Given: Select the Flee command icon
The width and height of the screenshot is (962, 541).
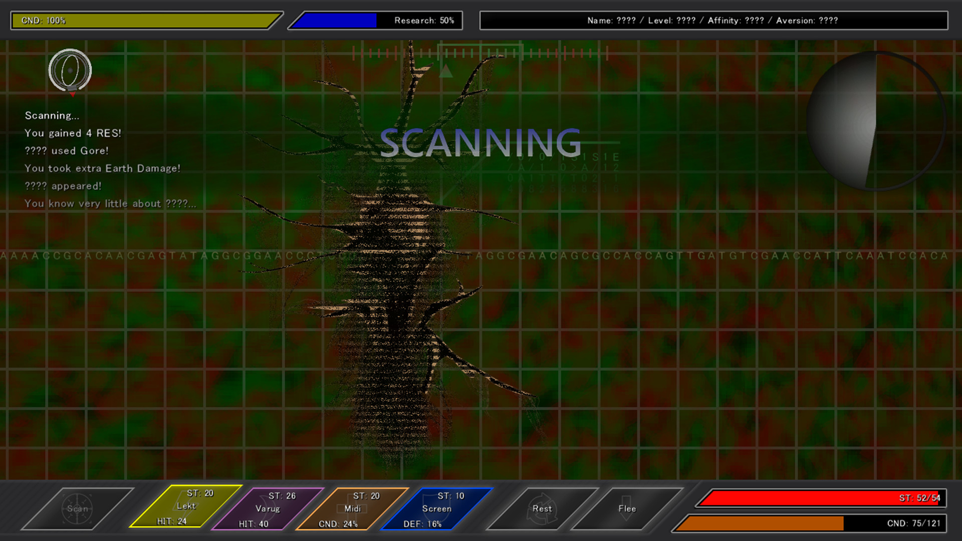Looking at the screenshot, I should (x=626, y=508).
